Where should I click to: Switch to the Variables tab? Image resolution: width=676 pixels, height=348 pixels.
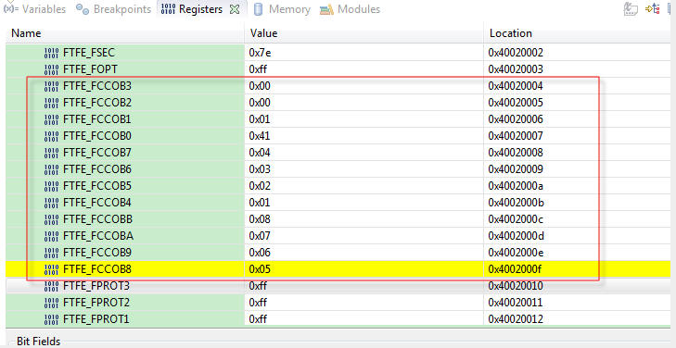pyautogui.click(x=35, y=9)
